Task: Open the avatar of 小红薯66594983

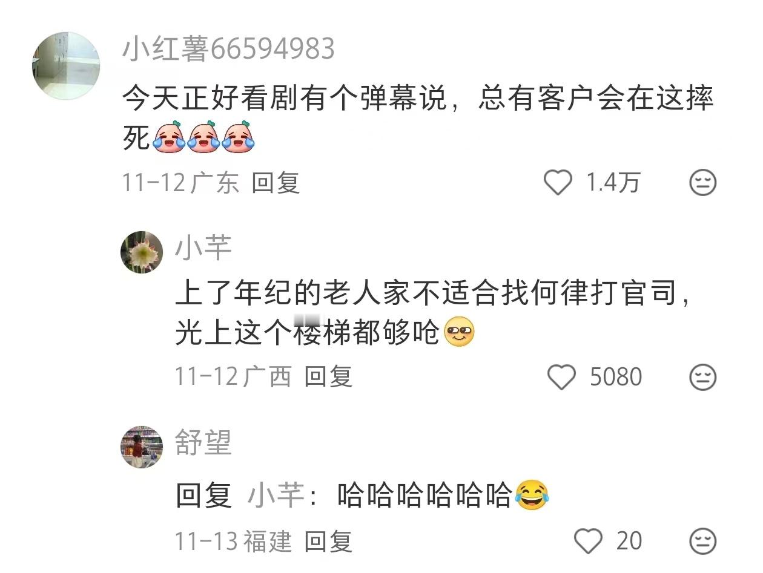Action: 65,65
